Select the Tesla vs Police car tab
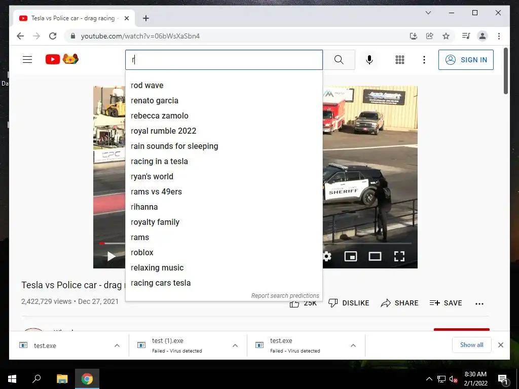Screen dimensions: 519x389 pos(74,18)
